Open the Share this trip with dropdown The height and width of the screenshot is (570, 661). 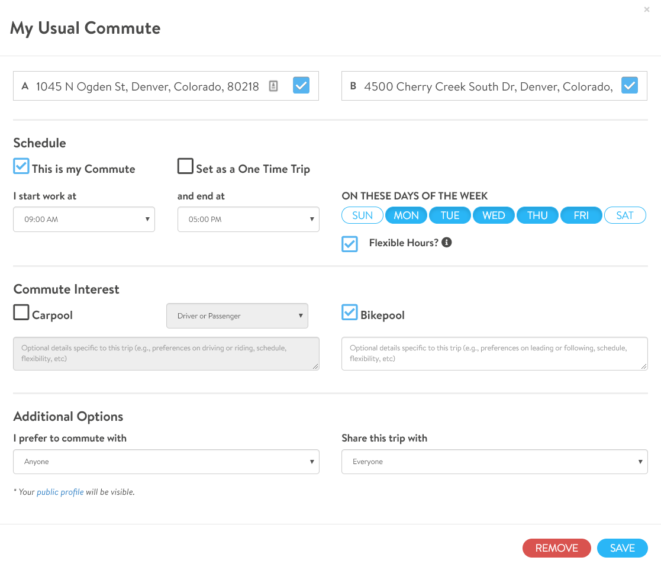[x=495, y=462]
